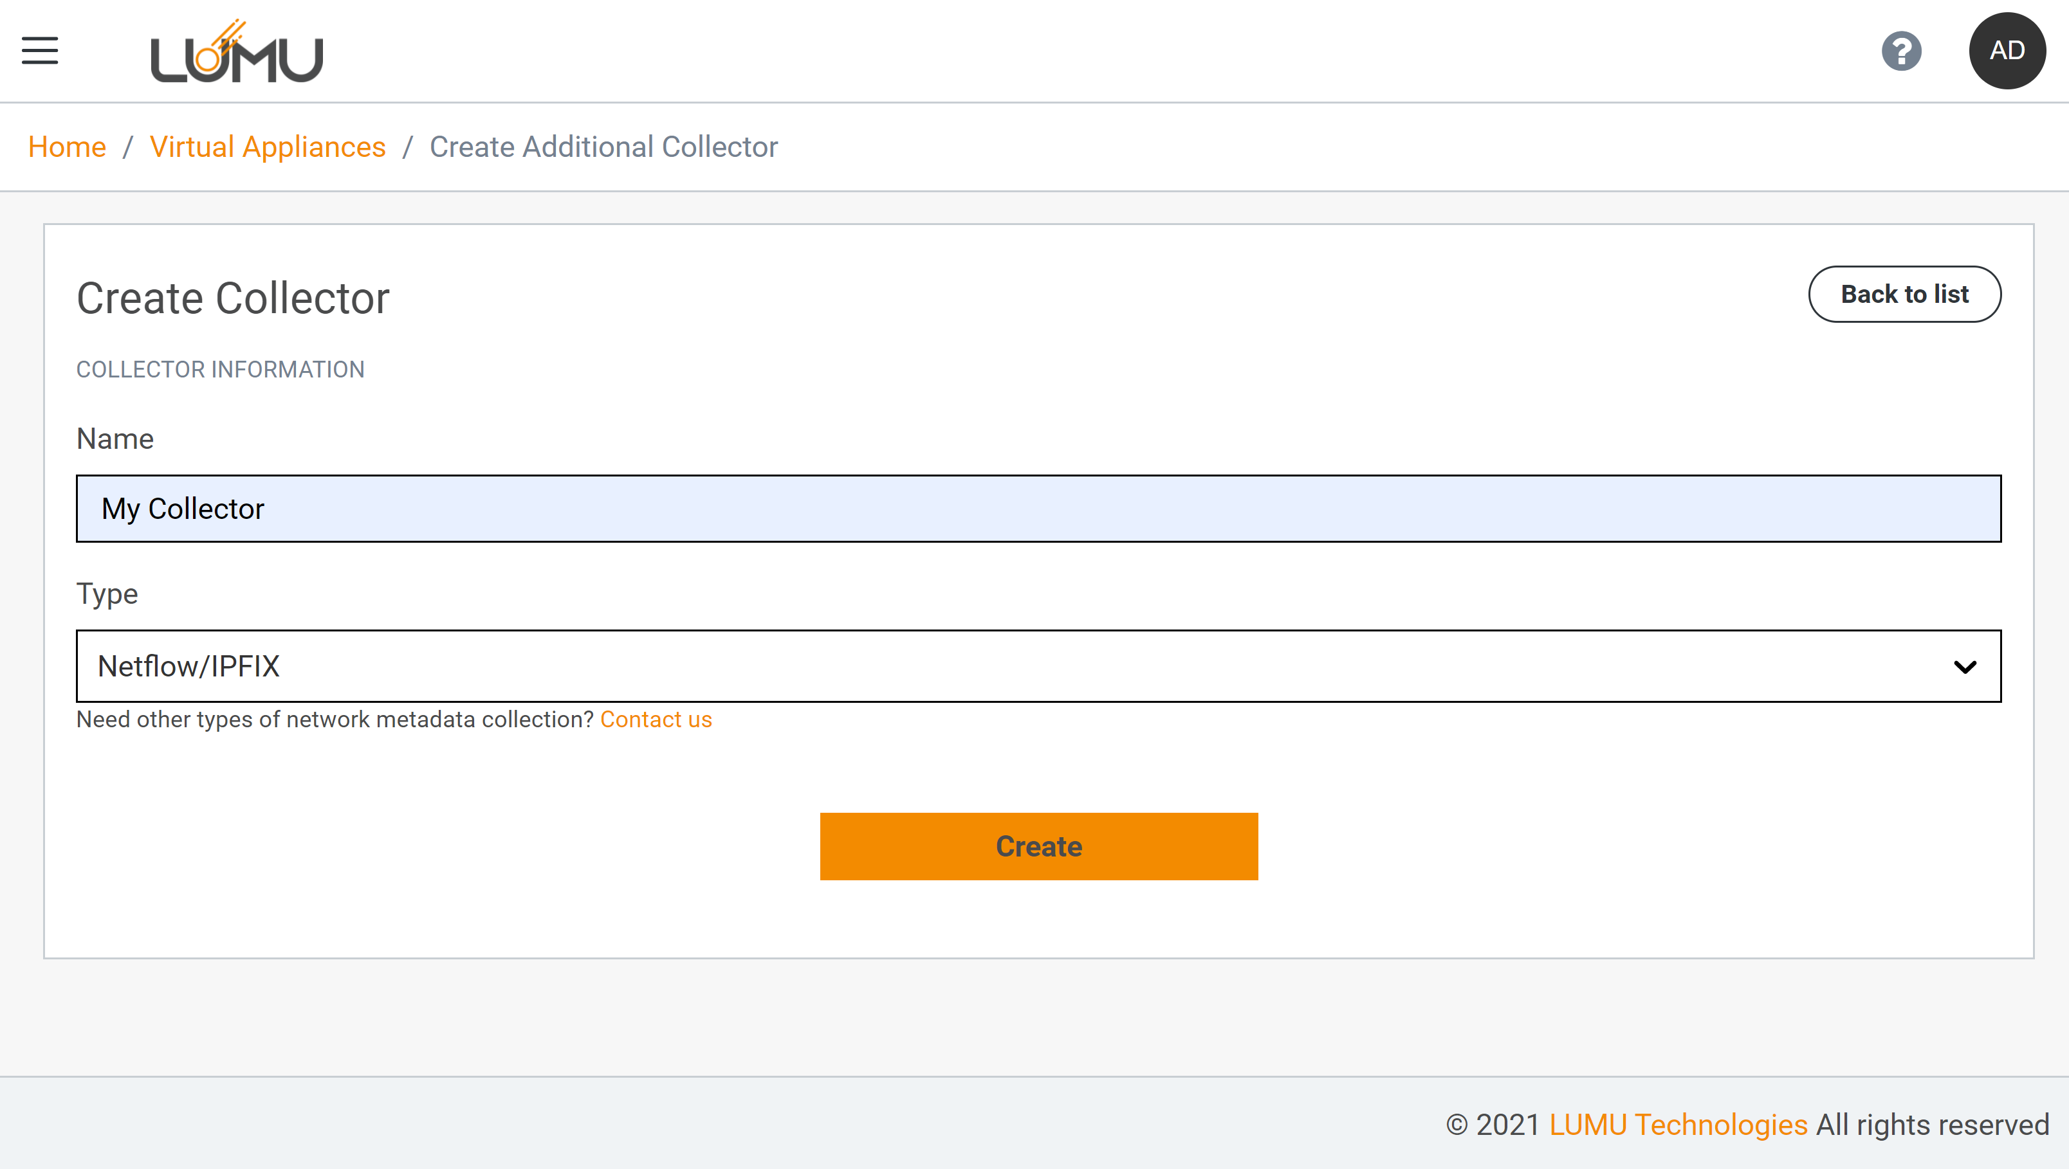
Task: Click the Name field label
Action: pos(115,439)
